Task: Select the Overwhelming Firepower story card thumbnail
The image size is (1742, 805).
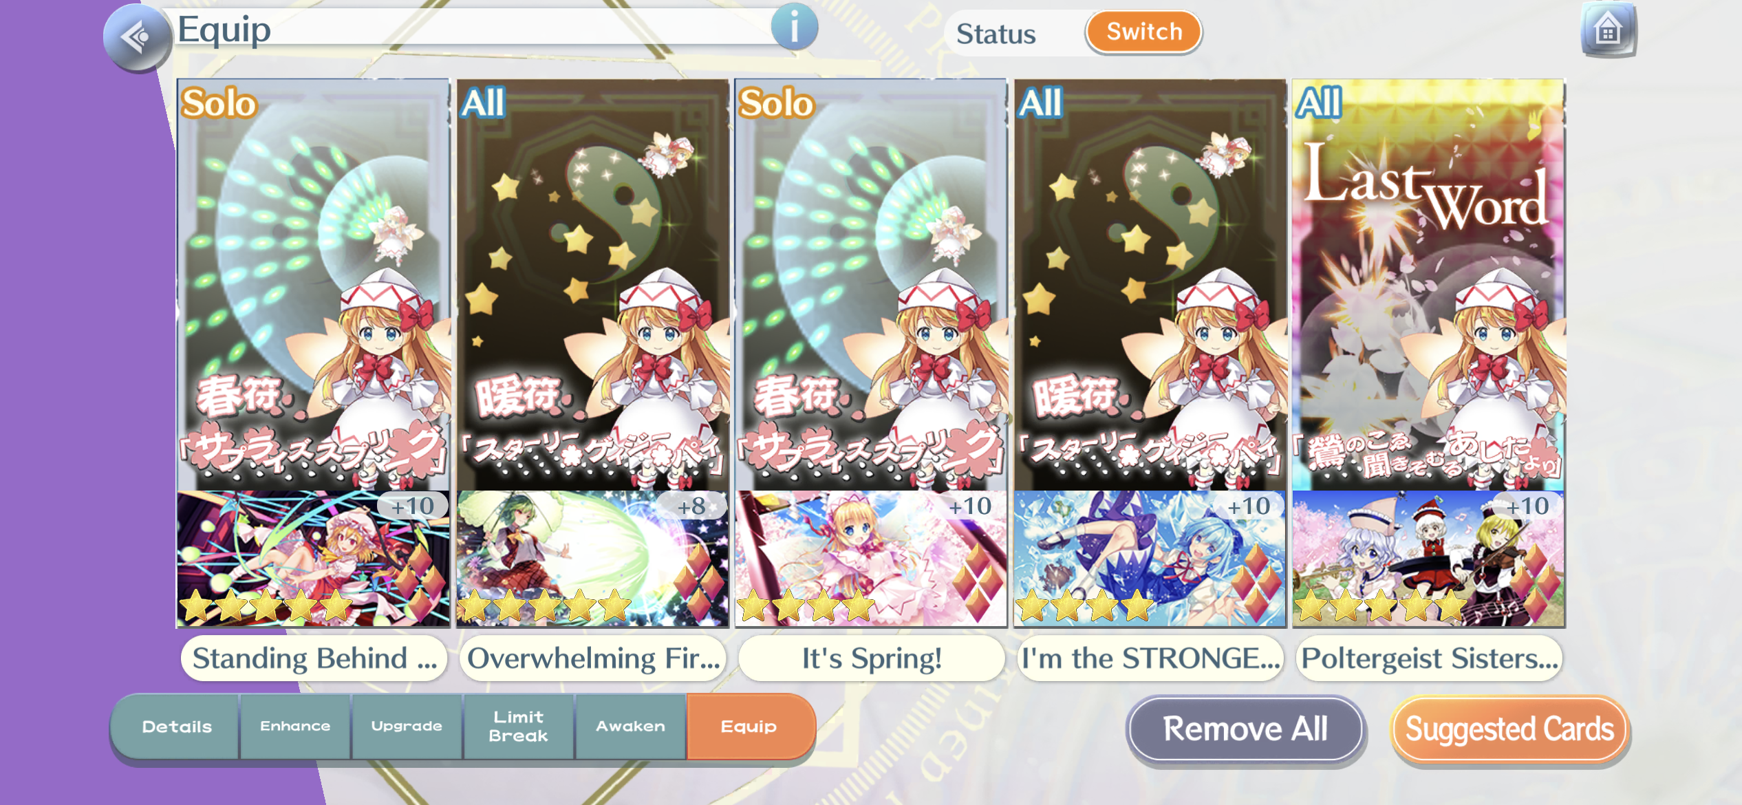Action: (592, 559)
